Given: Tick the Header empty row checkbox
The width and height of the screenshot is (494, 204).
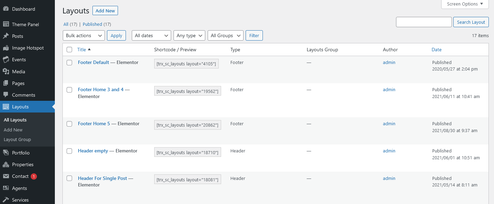Looking at the screenshot, I should click(69, 151).
